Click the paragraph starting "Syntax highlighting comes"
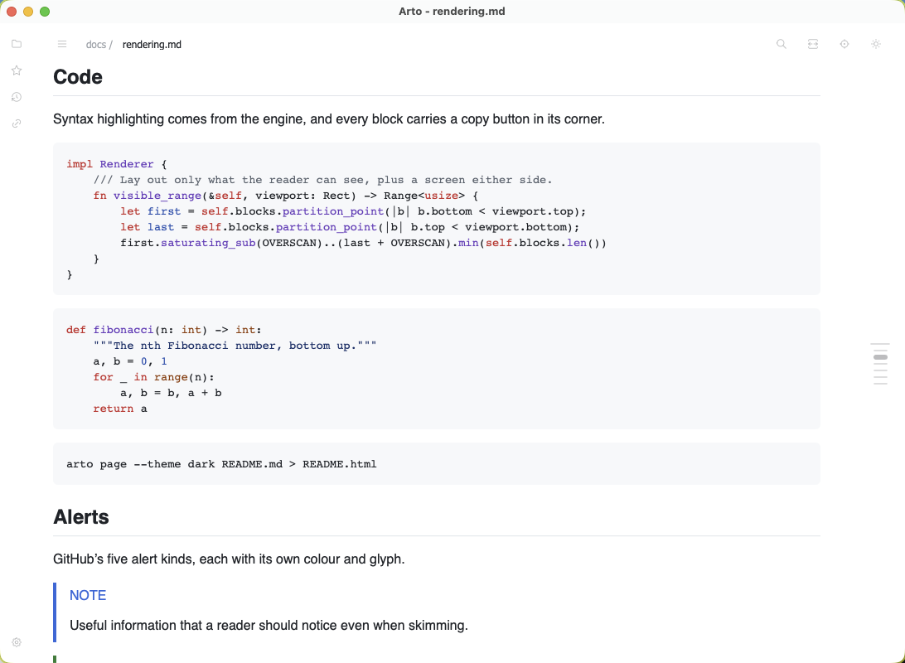 click(x=329, y=119)
